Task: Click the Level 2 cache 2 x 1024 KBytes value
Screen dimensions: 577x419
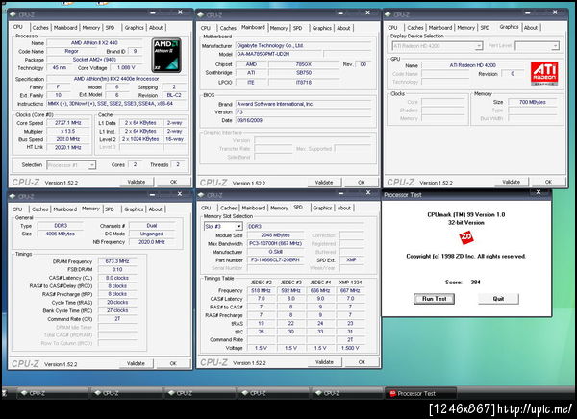Action: 140,139
